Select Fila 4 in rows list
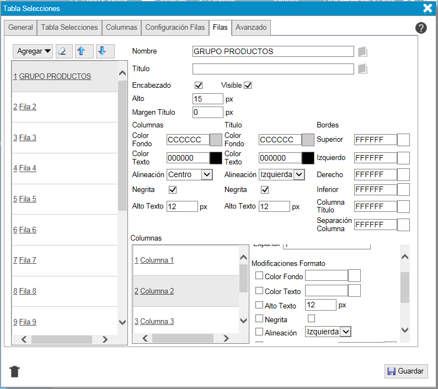This screenshot has width=438, height=389. (28, 168)
